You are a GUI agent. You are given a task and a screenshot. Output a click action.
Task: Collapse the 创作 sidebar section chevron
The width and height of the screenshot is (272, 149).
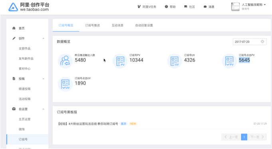[x=44, y=38]
